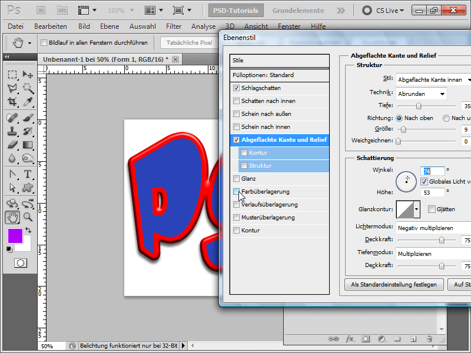Open the Ebene menu
471x353 pixels.
[110, 26]
